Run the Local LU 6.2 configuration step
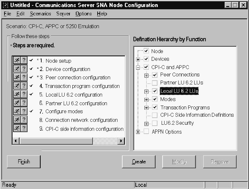Screen dimensions: 249x189 coord(17,94)
